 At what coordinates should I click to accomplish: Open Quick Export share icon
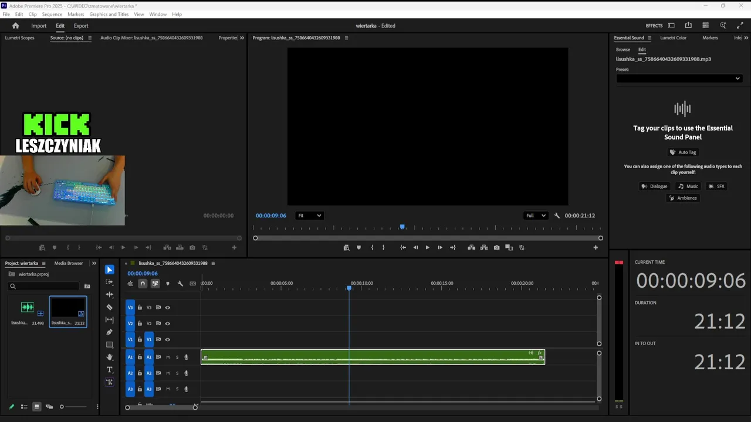688,26
